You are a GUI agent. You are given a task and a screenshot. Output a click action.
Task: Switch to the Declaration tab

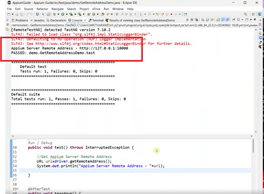click(x=56, y=20)
